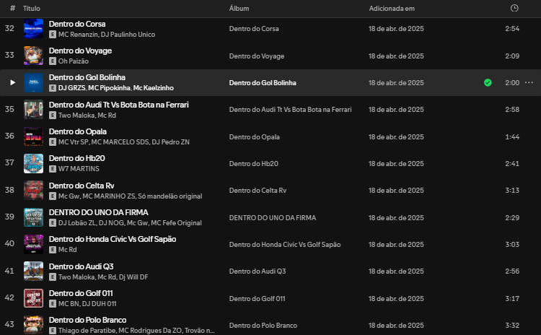Sort by the Álbum column header
Image resolution: width=541 pixels, height=335 pixels.
(239, 8)
